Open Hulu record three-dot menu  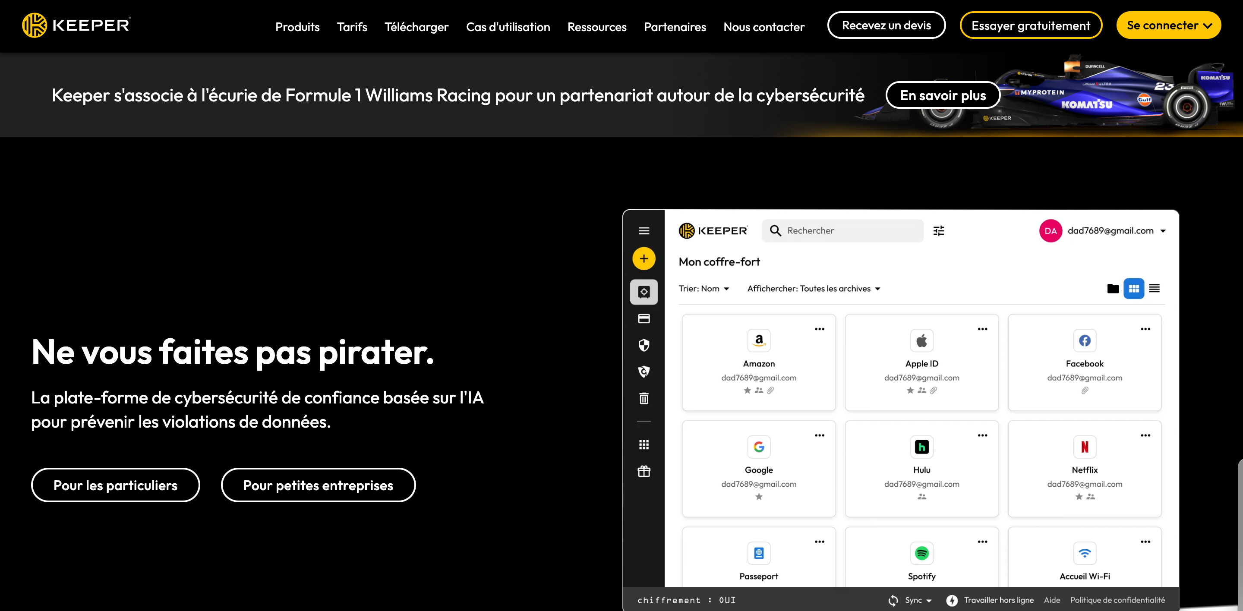pyautogui.click(x=982, y=435)
